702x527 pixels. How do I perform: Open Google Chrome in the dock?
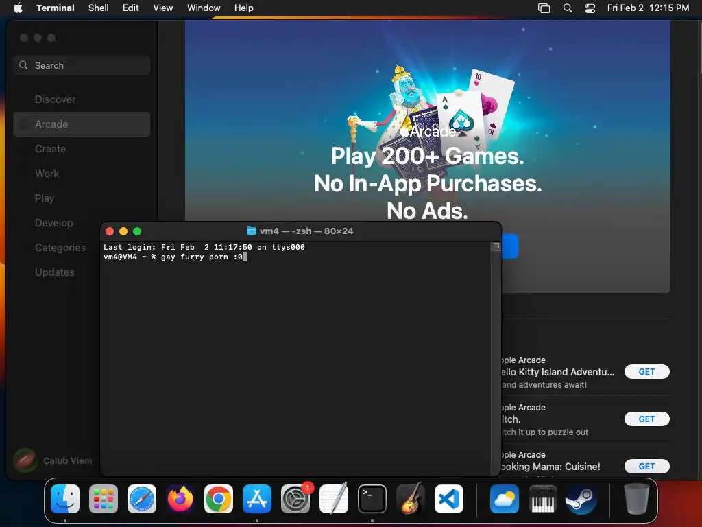[219, 499]
